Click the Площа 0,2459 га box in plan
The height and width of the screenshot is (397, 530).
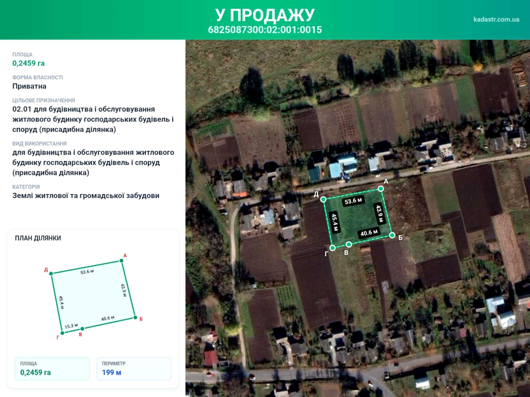tap(52, 369)
